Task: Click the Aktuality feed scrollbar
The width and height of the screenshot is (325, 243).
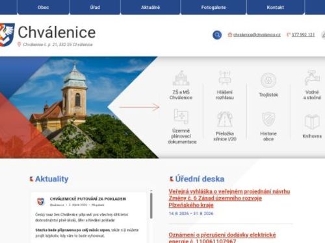Action: point(151,205)
